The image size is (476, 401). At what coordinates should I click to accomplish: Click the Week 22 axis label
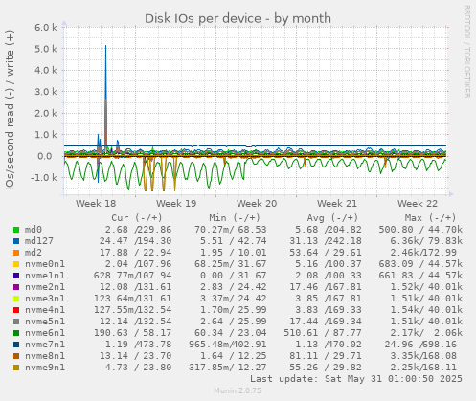[418, 204]
